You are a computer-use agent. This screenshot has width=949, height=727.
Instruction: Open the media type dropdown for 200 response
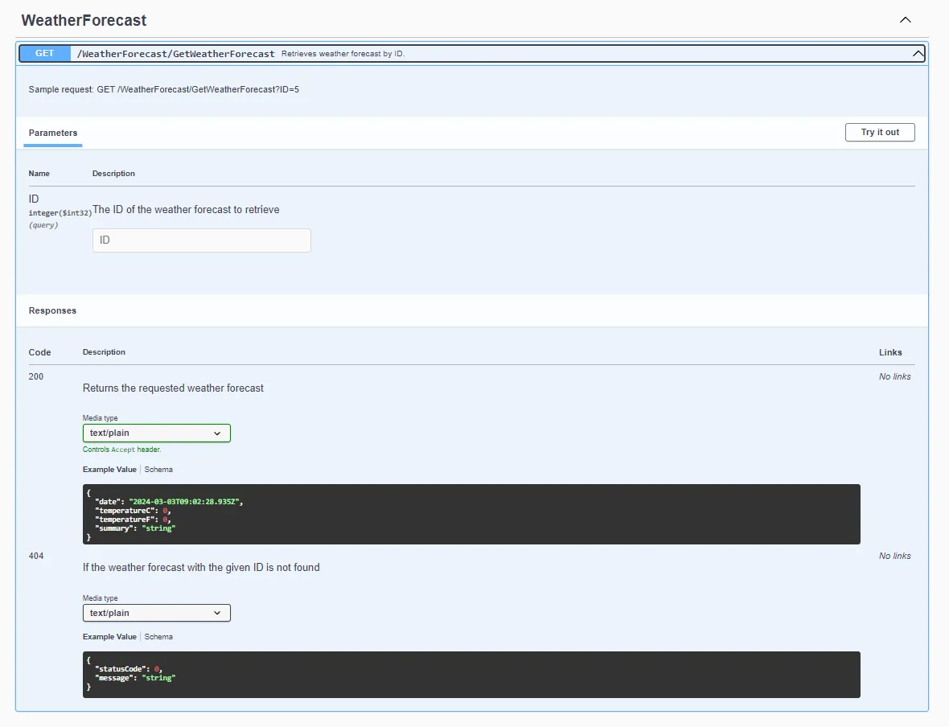(x=157, y=433)
